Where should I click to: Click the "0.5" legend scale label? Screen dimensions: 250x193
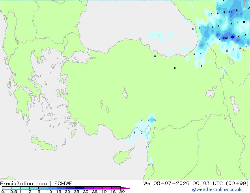pyautogui.click(x=13, y=191)
